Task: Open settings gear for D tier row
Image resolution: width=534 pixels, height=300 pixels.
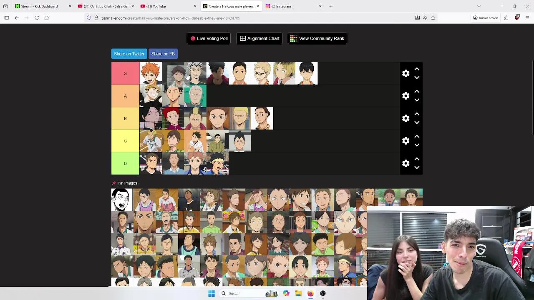Action: (x=406, y=163)
